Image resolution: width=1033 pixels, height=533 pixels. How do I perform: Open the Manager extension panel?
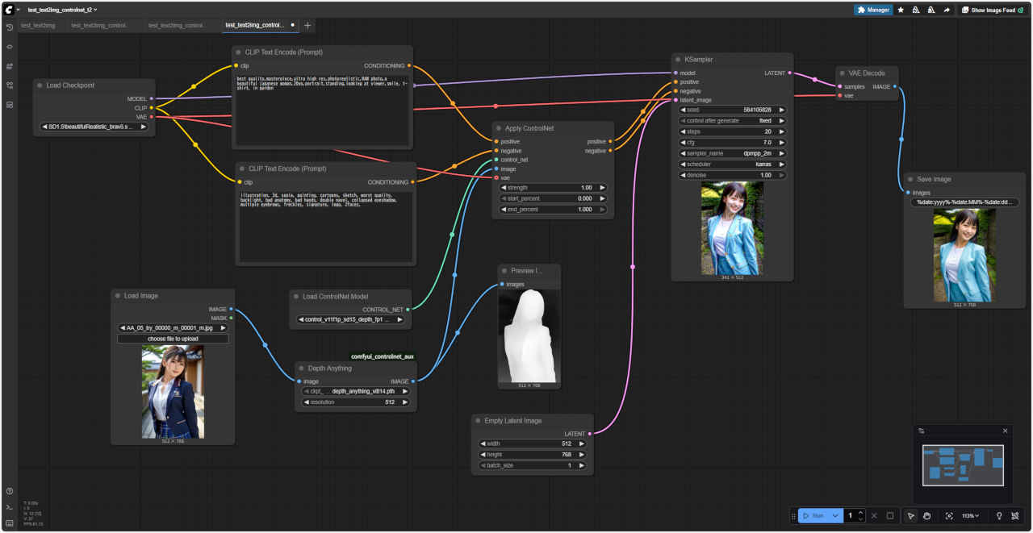pos(873,10)
